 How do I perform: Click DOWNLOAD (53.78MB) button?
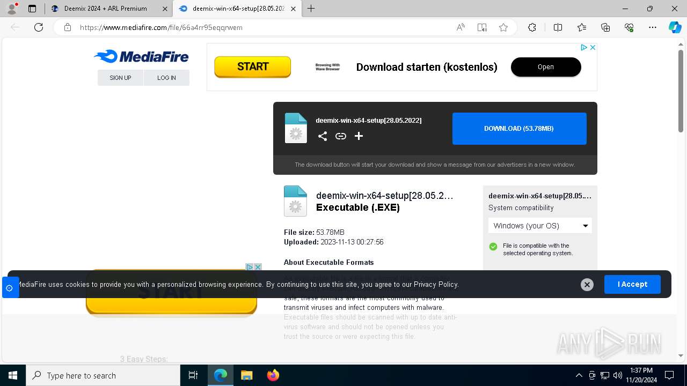click(519, 129)
